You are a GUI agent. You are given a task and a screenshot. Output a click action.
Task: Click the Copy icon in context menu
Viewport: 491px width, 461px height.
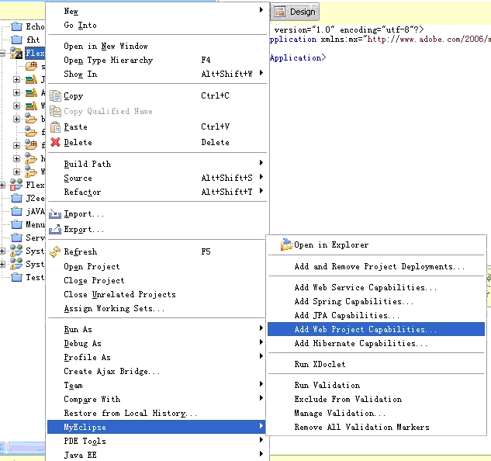55,95
